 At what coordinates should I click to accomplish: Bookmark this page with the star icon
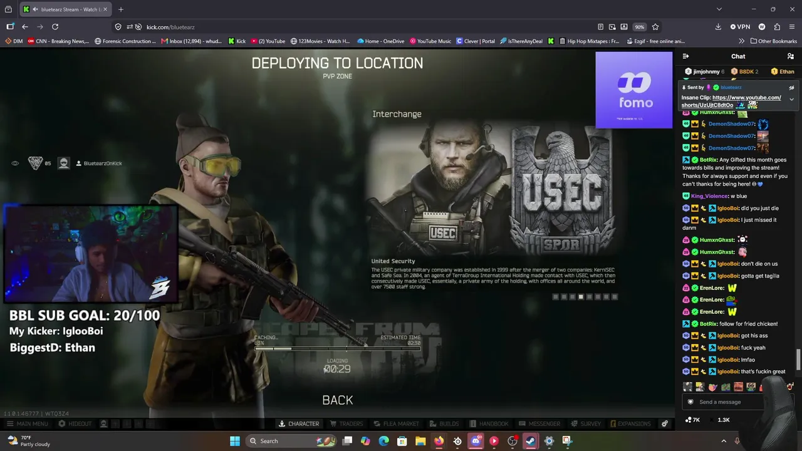coord(655,27)
